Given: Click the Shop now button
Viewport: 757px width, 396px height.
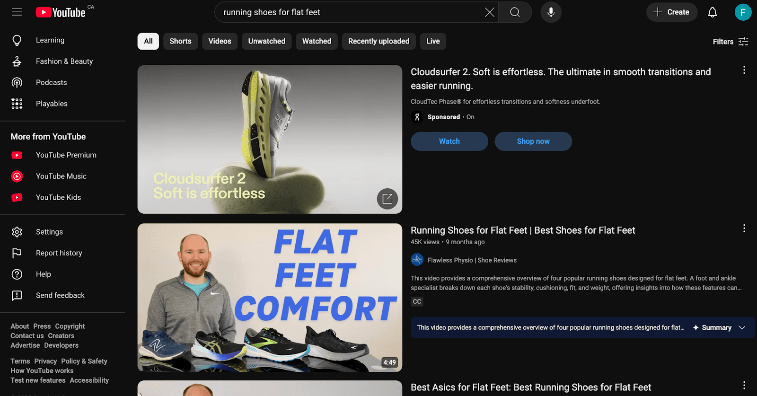Looking at the screenshot, I should point(533,141).
